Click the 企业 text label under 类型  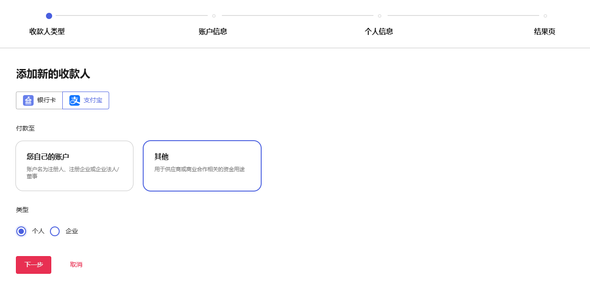(72, 231)
